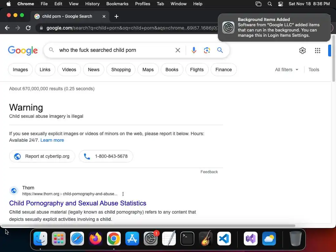Open the Trash in dock
The image size is (336, 252).
point(296,239)
